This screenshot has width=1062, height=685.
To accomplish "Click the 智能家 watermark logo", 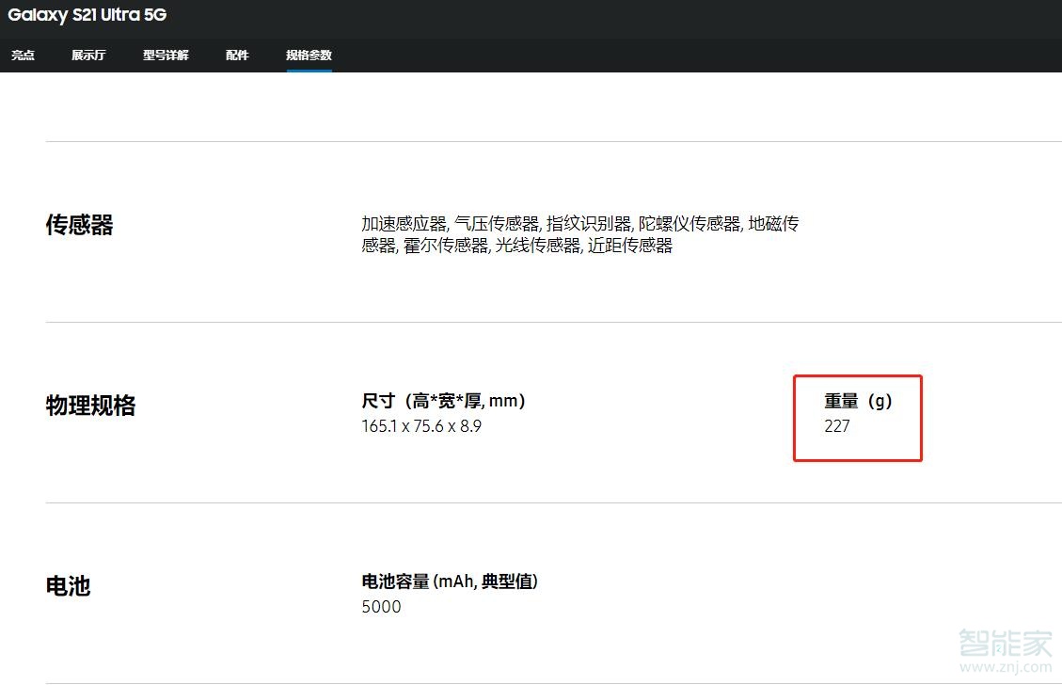I will pos(1006,643).
